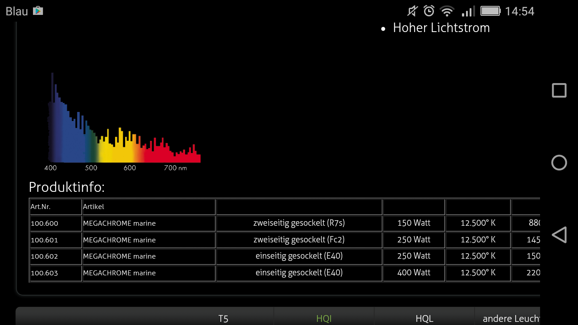578x325 pixels.
Task: Tap the Android back navigation button
Action: pos(559,235)
